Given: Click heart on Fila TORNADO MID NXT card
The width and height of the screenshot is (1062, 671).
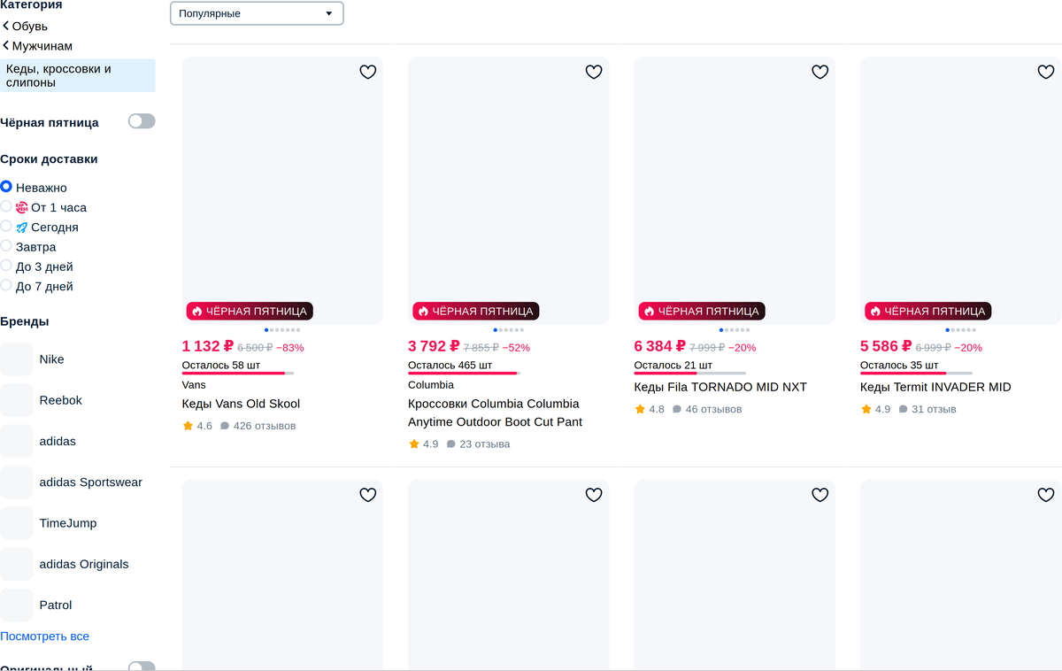Looking at the screenshot, I should 820,73.
